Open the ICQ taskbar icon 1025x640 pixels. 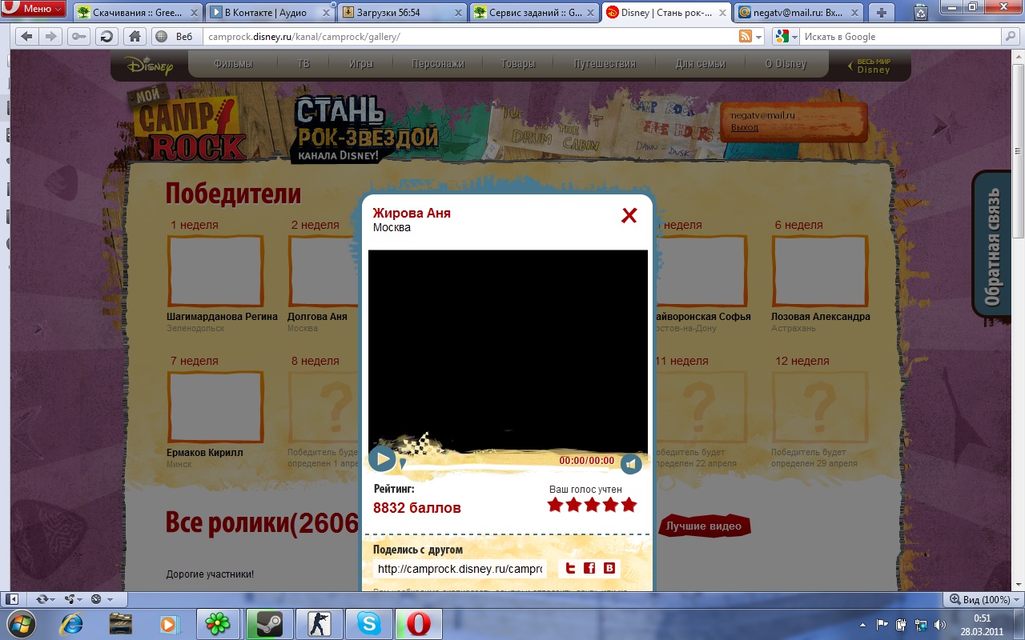(x=218, y=623)
